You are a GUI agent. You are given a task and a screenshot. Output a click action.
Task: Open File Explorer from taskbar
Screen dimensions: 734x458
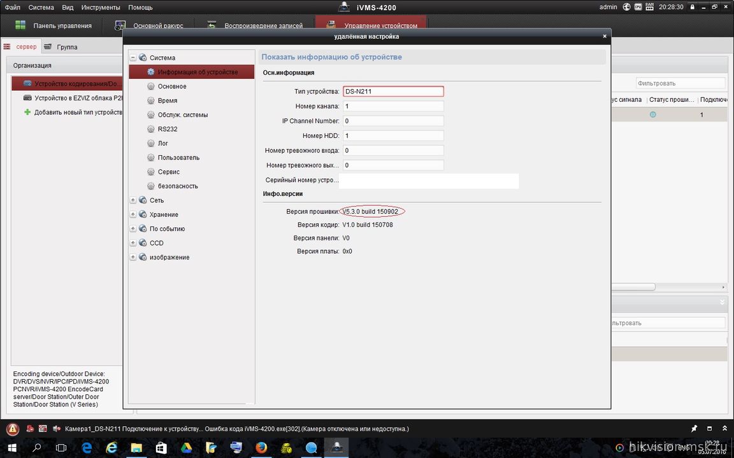click(x=136, y=448)
